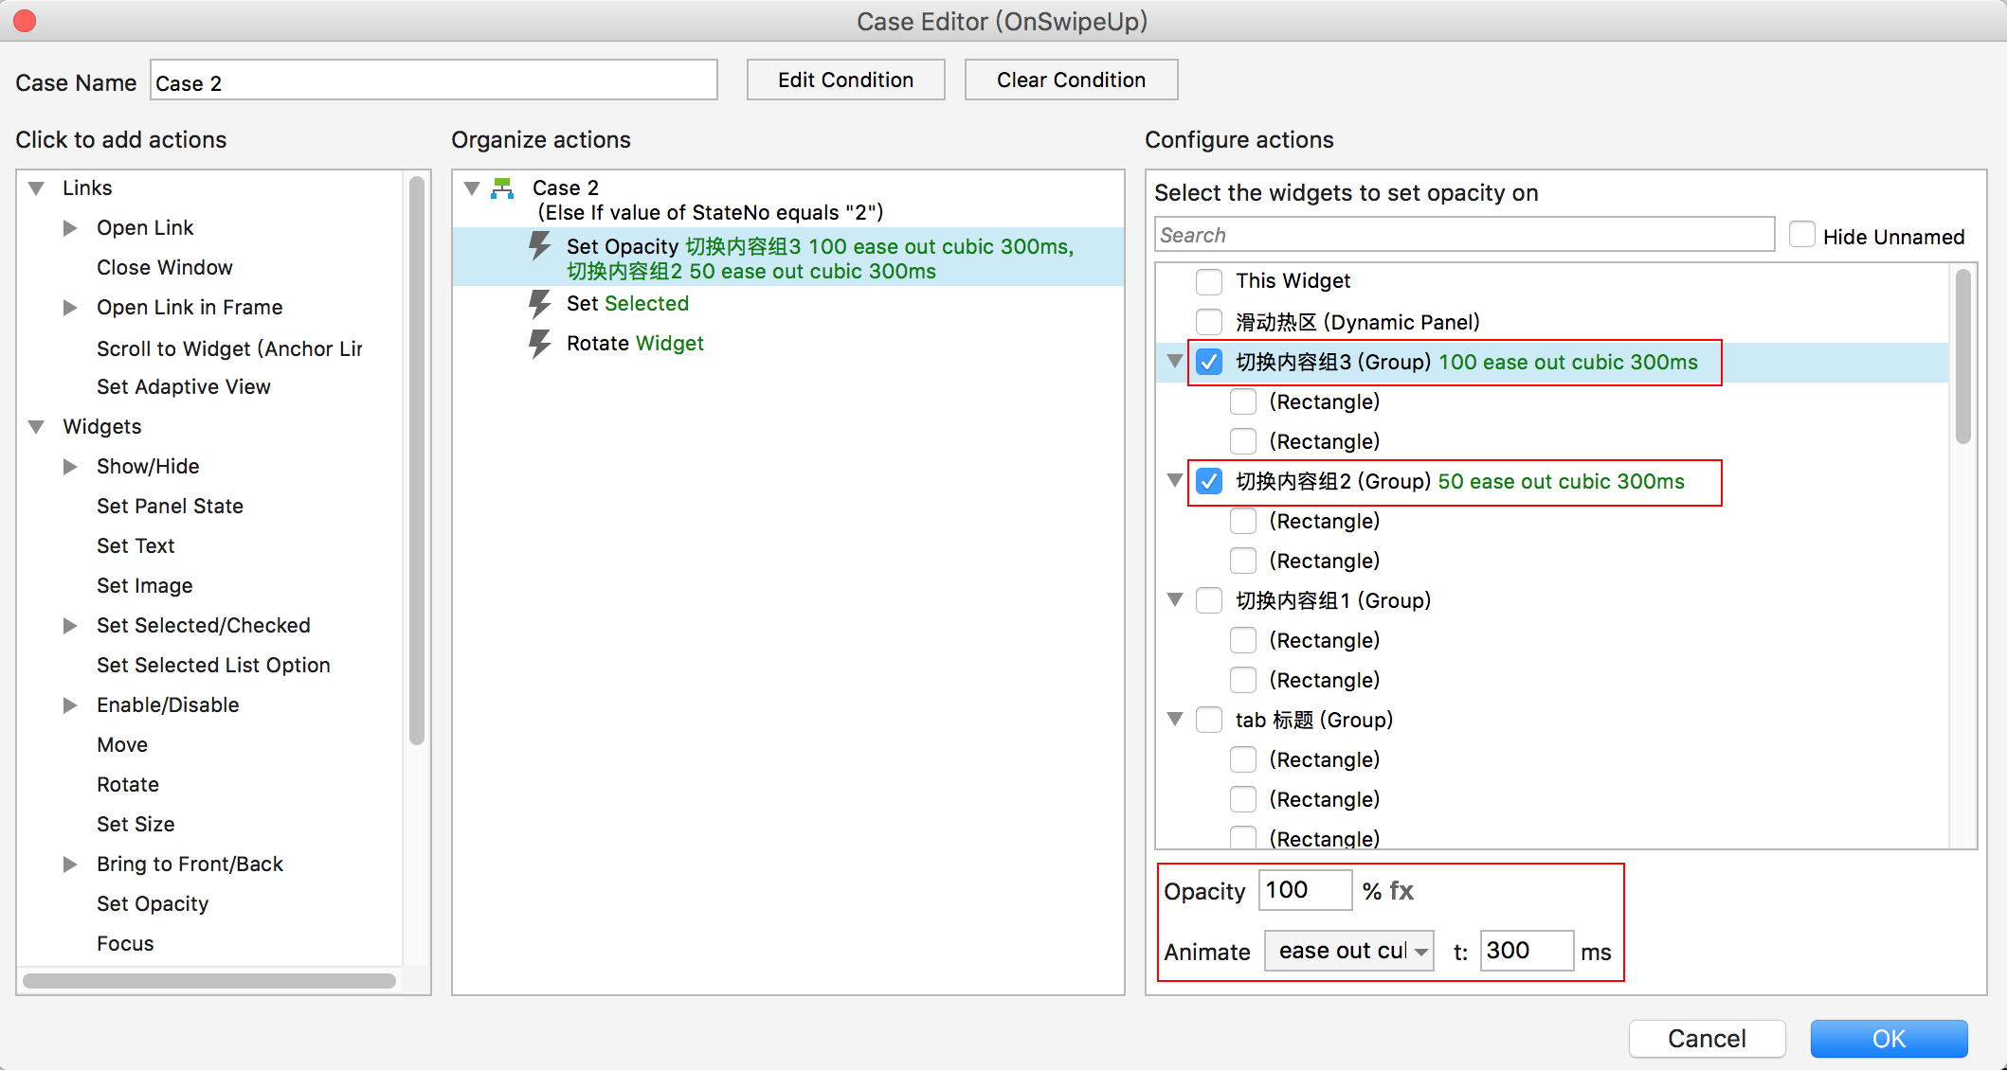Screen dimensions: 2007x1070
Task: Check the 切换内容组1 group checkbox
Action: (x=1209, y=601)
